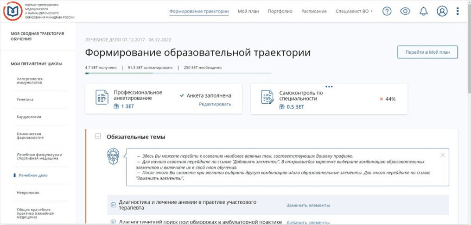This screenshot has width=471, height=225.
Task: Open notifications bell icon
Action: point(424,12)
